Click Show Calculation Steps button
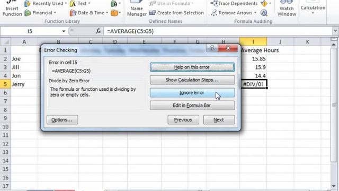Screen dimensions: 339x191 click(x=192, y=80)
